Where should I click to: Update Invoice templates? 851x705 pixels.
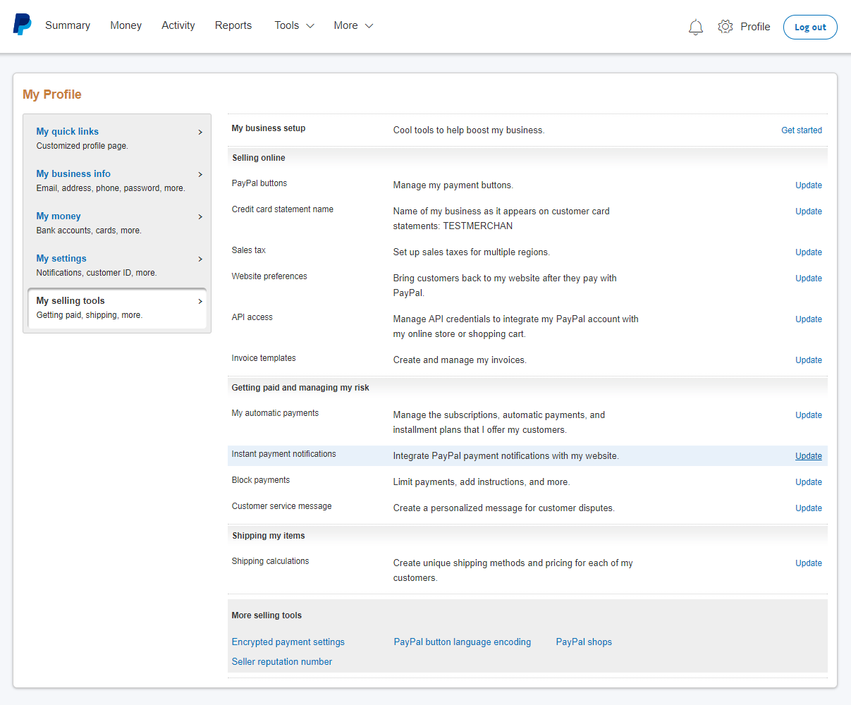tap(809, 360)
